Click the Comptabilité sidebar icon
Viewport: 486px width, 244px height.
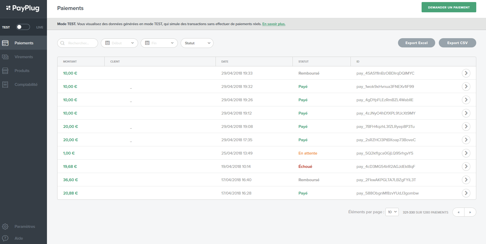[5, 85]
